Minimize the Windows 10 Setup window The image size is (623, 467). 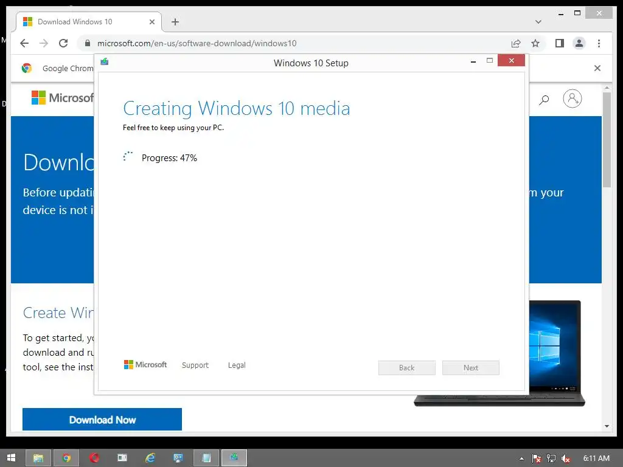(x=473, y=61)
